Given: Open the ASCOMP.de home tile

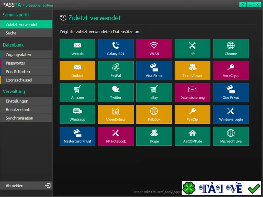Looking at the screenshot, I should coord(192,136).
